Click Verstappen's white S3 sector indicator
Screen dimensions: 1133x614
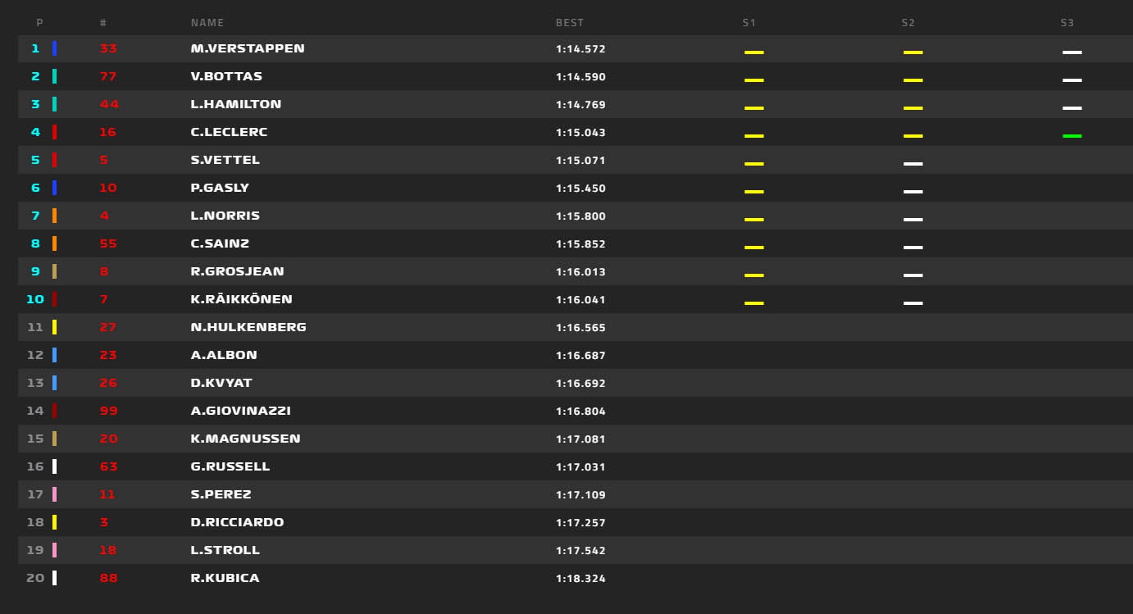pos(1072,52)
